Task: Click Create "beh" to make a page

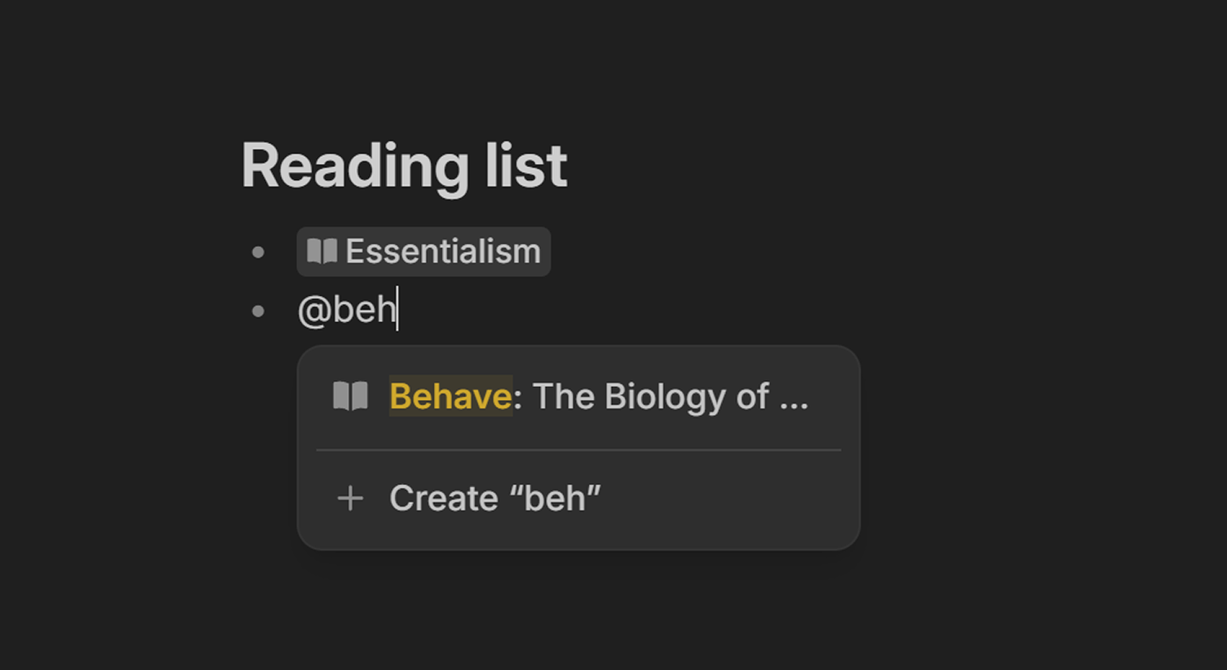Action: (494, 498)
